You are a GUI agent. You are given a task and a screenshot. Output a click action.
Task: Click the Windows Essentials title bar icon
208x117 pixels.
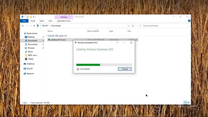[76, 43]
